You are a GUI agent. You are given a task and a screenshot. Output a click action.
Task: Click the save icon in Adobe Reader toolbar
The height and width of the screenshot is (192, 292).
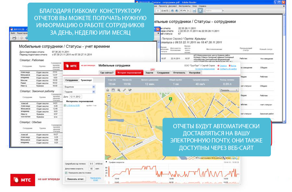click(194, 11)
